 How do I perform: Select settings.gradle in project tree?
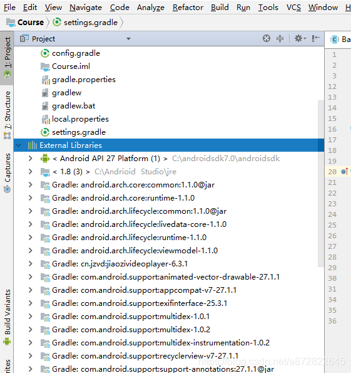click(x=79, y=132)
